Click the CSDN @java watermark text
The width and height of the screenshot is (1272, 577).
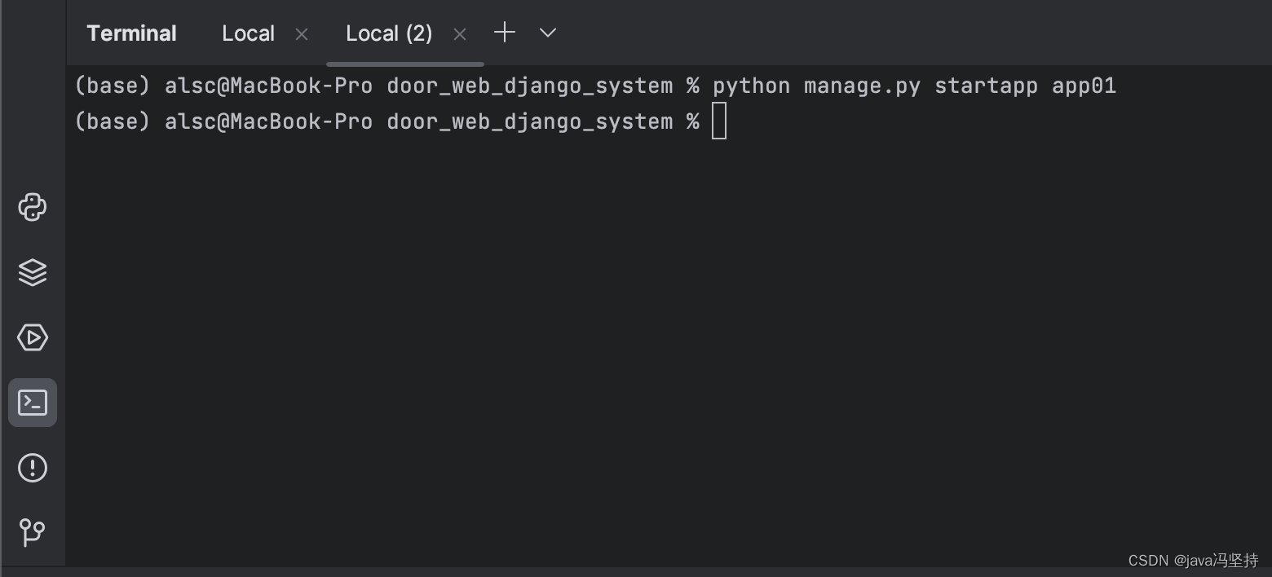pos(1193,561)
